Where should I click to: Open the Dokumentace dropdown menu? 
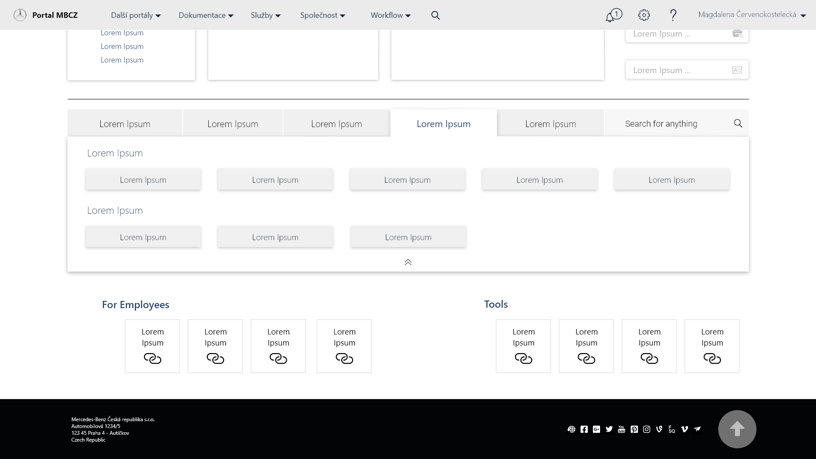pyautogui.click(x=206, y=15)
